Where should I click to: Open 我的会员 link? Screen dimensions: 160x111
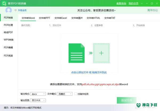tap(134, 3)
